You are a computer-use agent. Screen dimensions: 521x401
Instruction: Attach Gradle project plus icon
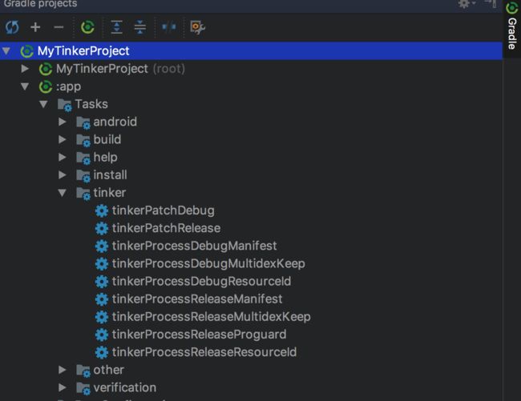35,27
